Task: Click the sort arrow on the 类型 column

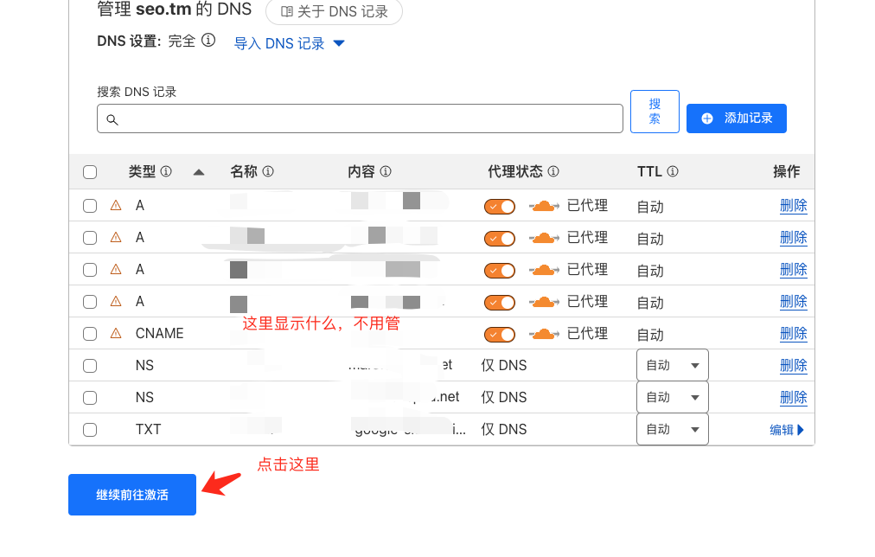Action: tap(199, 171)
